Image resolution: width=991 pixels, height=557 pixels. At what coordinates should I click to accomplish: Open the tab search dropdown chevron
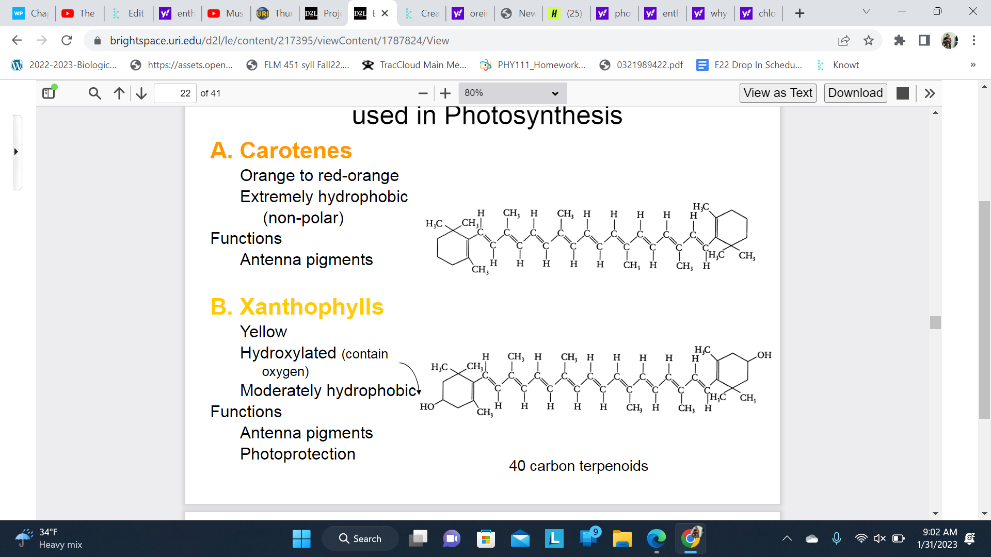pos(867,11)
